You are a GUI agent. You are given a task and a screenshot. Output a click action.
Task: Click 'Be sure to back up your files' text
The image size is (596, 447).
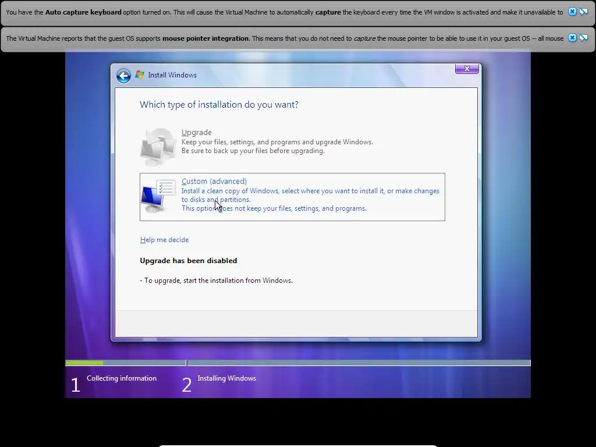tap(253, 151)
